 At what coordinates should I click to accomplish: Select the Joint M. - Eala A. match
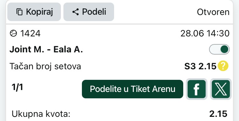(x=46, y=49)
